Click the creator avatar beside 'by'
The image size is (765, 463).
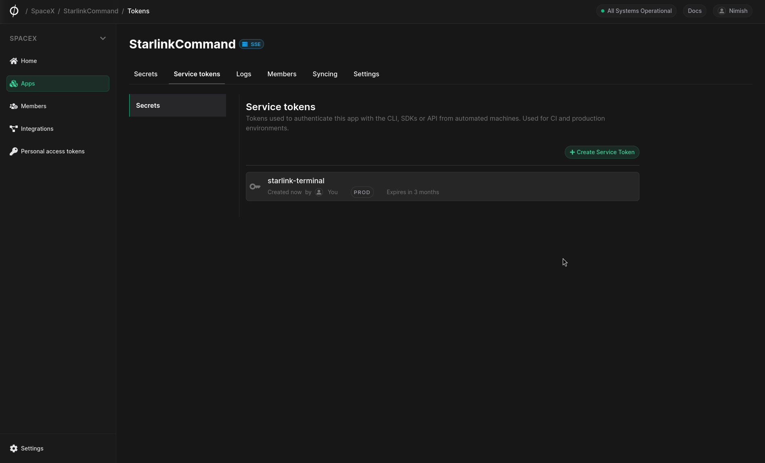point(319,192)
